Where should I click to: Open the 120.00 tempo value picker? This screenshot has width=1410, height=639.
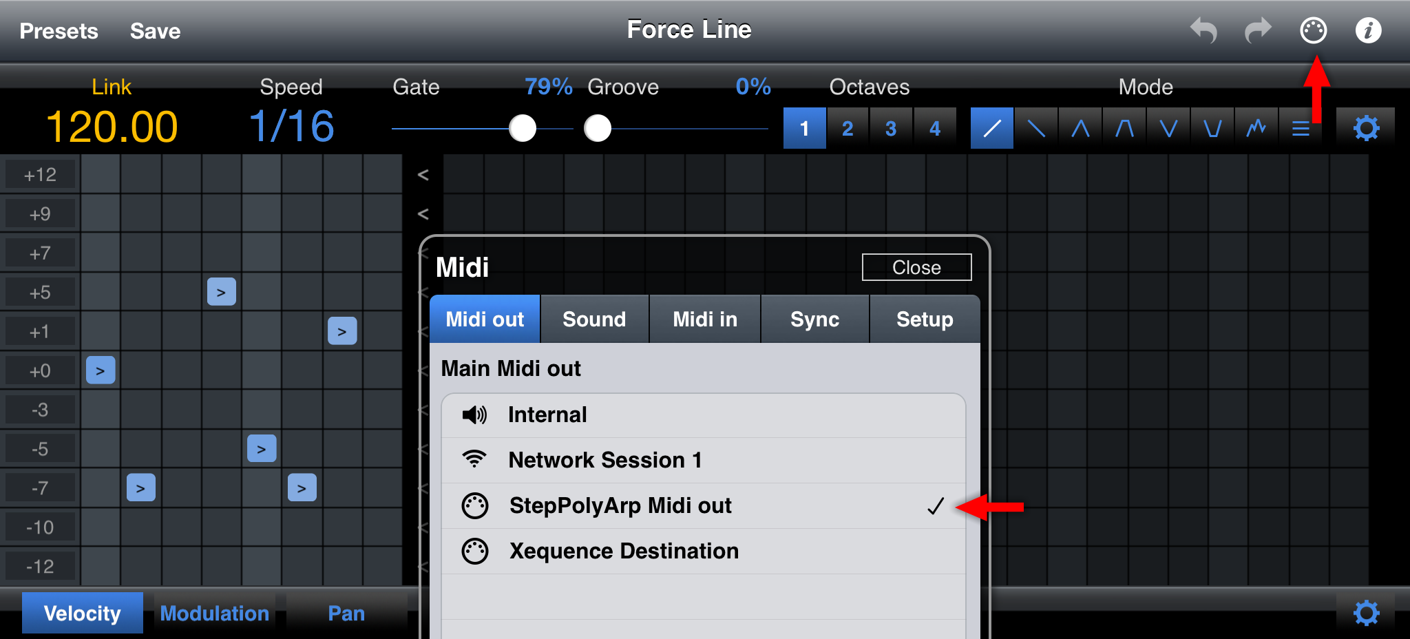click(x=112, y=127)
